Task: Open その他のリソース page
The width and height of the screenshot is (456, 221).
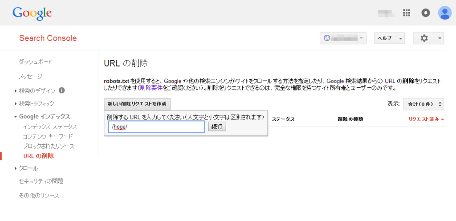Action: (x=39, y=196)
